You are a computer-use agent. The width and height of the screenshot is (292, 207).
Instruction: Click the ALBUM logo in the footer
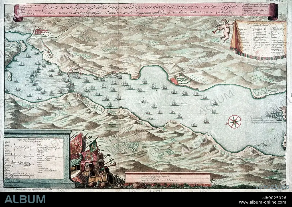[25, 199]
